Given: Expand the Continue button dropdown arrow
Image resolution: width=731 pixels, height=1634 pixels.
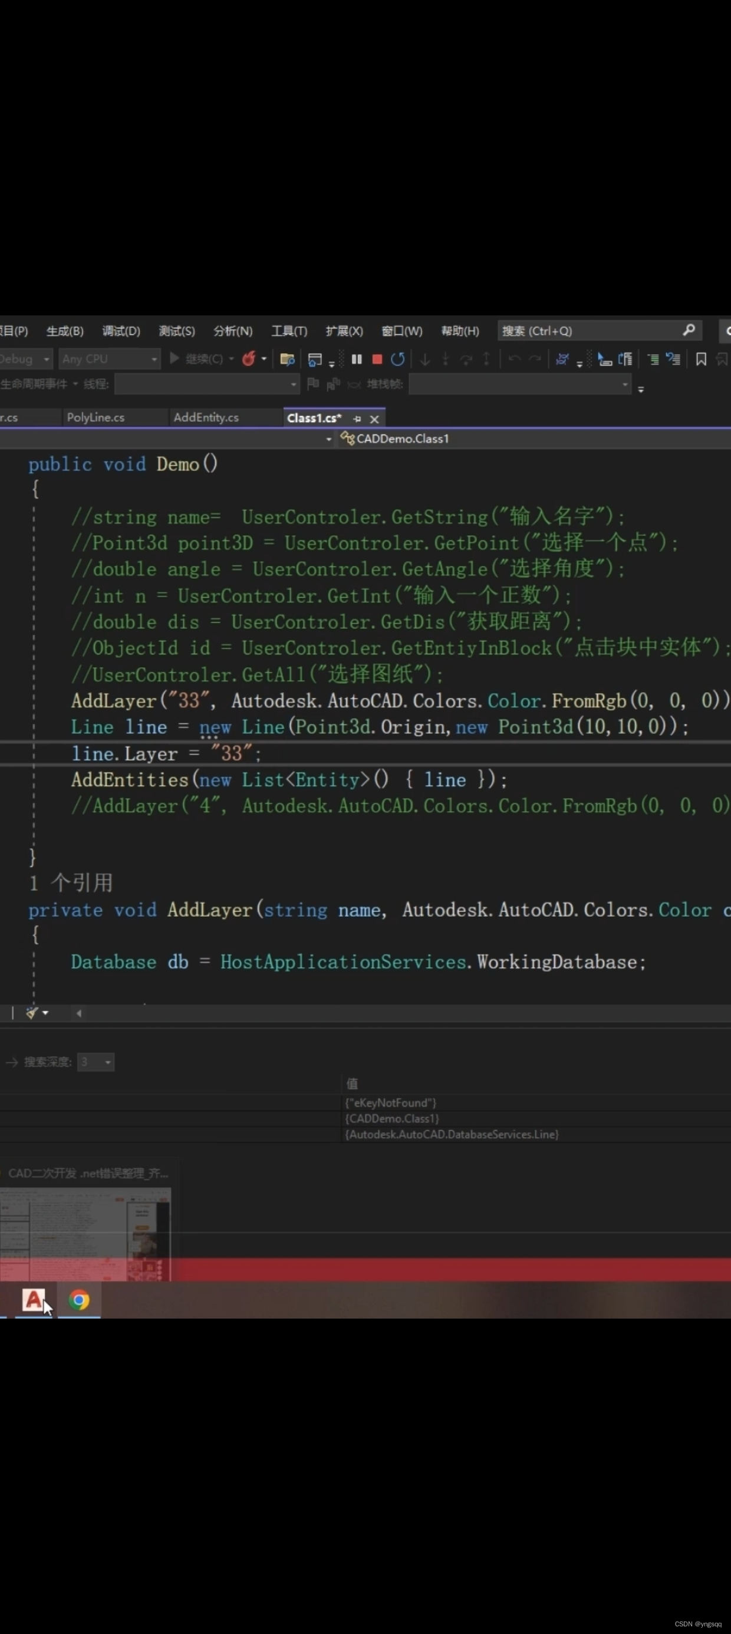Looking at the screenshot, I should pyautogui.click(x=231, y=358).
